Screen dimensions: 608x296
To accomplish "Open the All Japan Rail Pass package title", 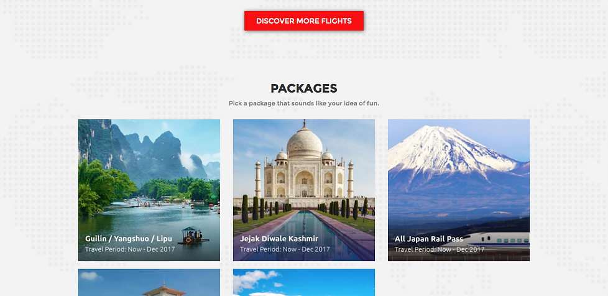I will [x=428, y=239].
